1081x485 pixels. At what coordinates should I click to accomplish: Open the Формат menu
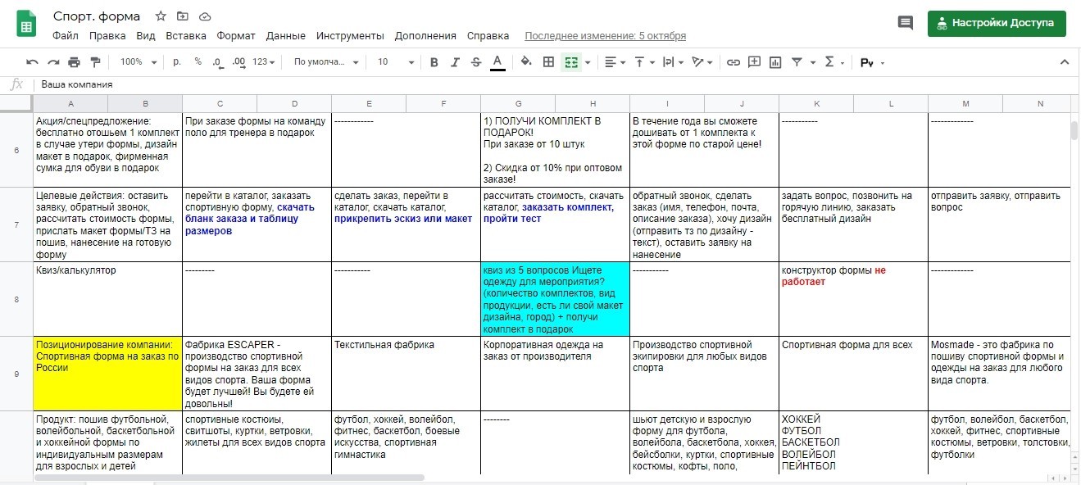(x=236, y=36)
